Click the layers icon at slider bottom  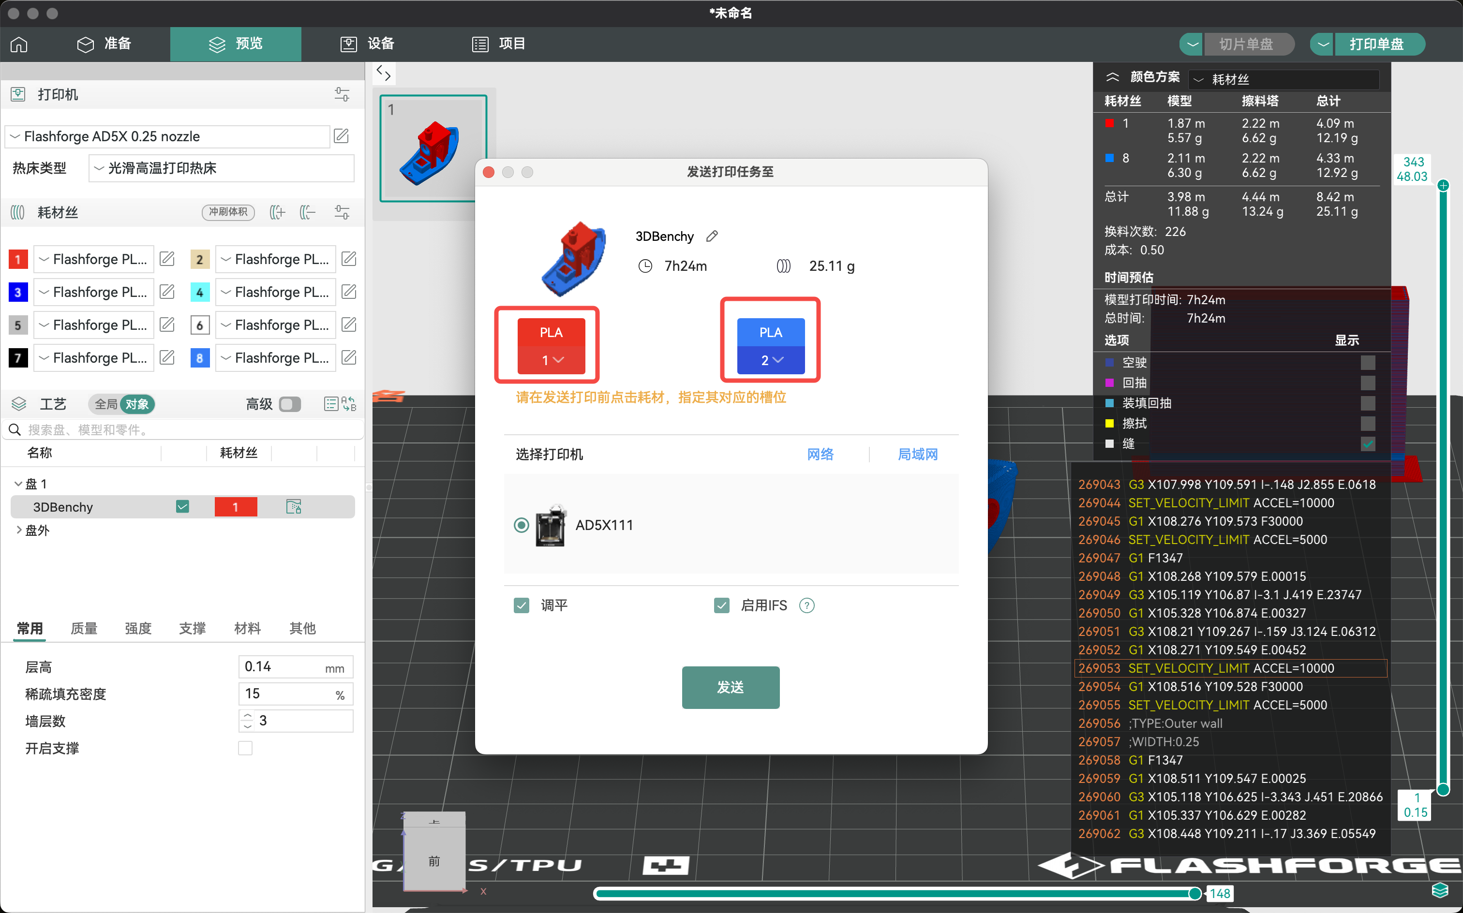[x=1440, y=890]
